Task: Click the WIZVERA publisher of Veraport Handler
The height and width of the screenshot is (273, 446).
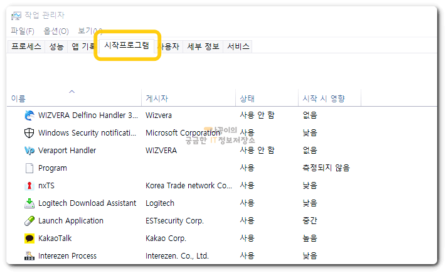Action: point(161,150)
